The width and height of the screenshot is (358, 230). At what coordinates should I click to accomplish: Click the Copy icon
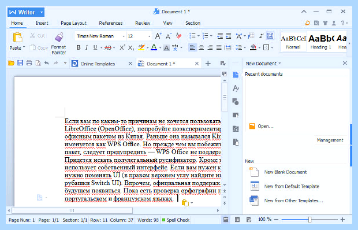point(33,47)
